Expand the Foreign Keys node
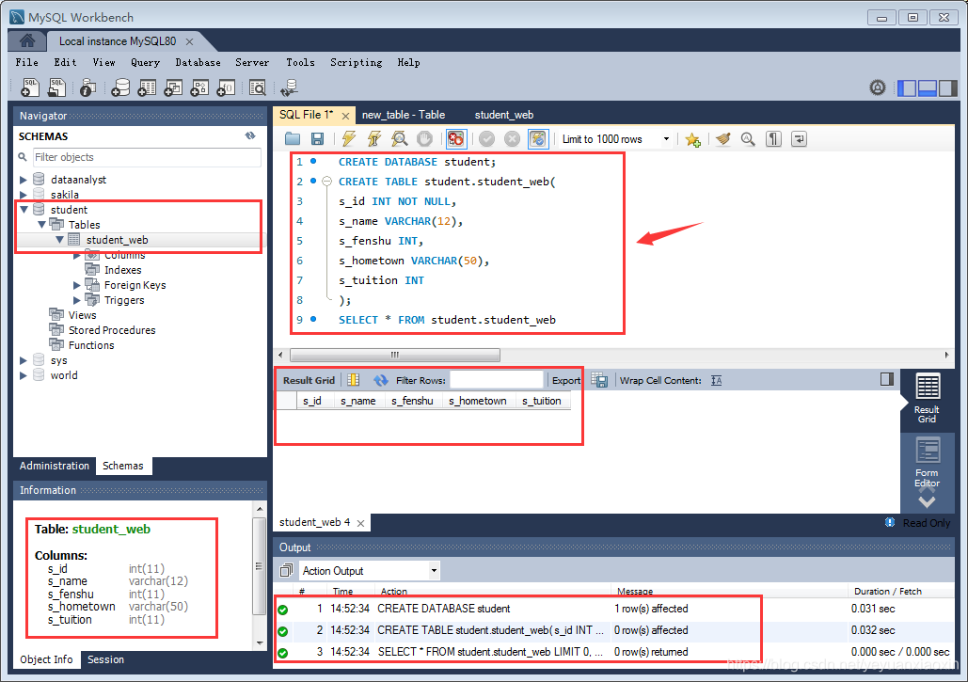Screen dimensions: 968x682 77,285
